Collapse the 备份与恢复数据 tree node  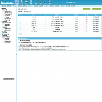coord(1,37)
